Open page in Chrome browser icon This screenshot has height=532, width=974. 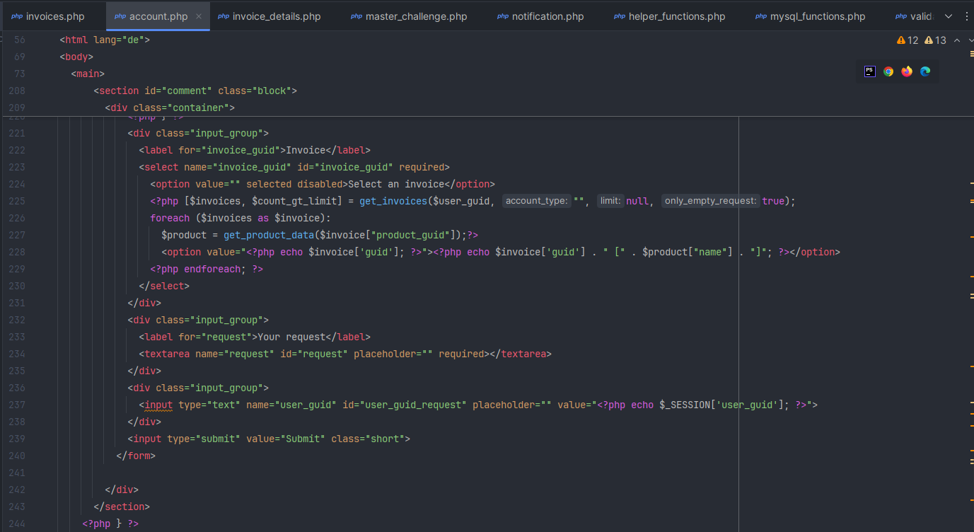(x=888, y=71)
